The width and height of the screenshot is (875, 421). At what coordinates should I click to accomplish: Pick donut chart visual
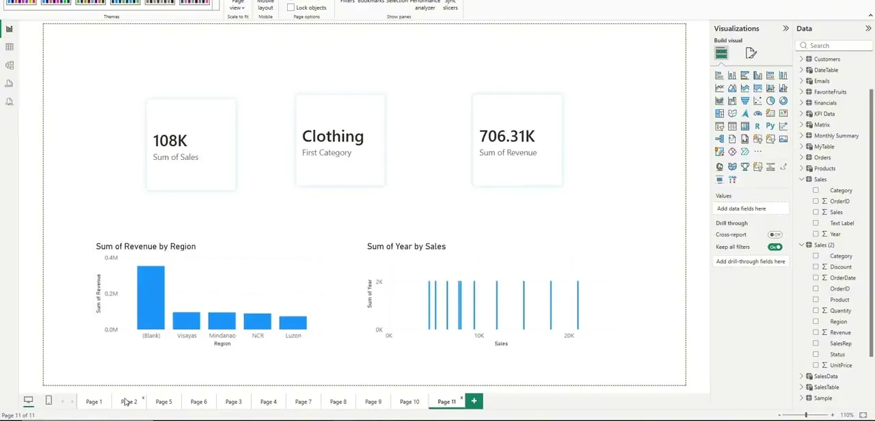coord(783,101)
